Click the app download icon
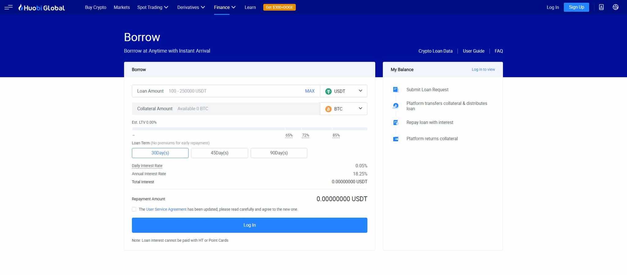This screenshot has height=275, width=627. [601, 7]
